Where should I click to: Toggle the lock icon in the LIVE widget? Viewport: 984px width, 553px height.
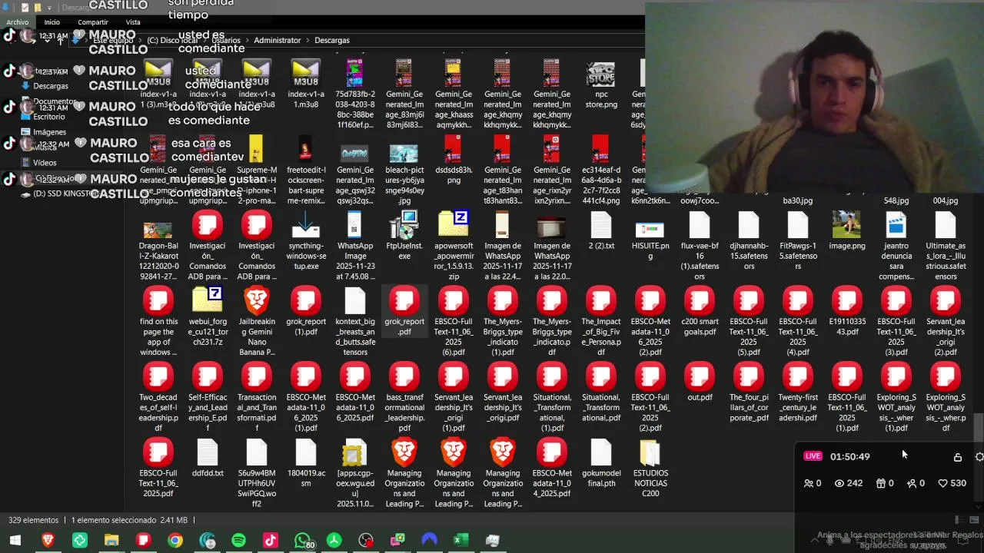pyautogui.click(x=957, y=457)
